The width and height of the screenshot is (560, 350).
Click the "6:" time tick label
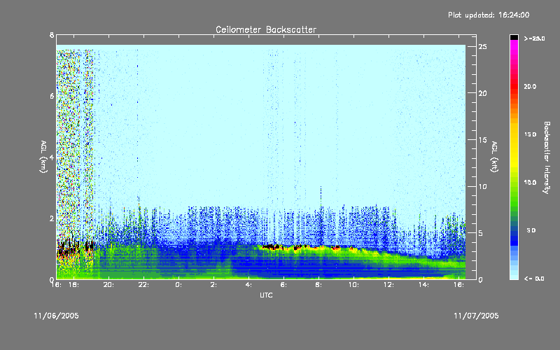point(283,285)
